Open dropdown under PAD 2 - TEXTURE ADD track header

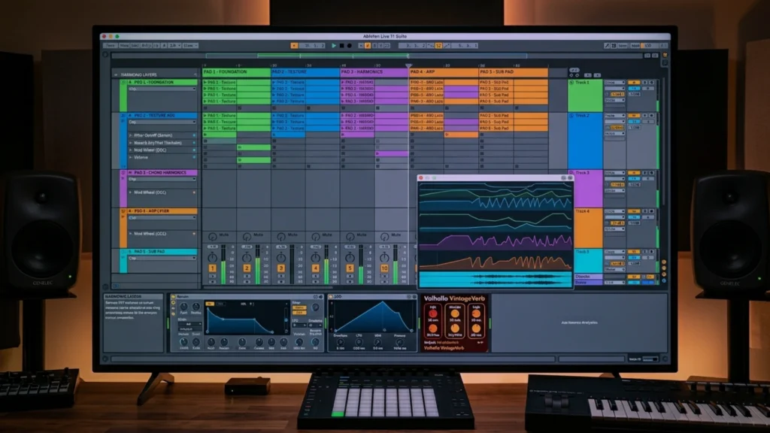click(x=162, y=122)
